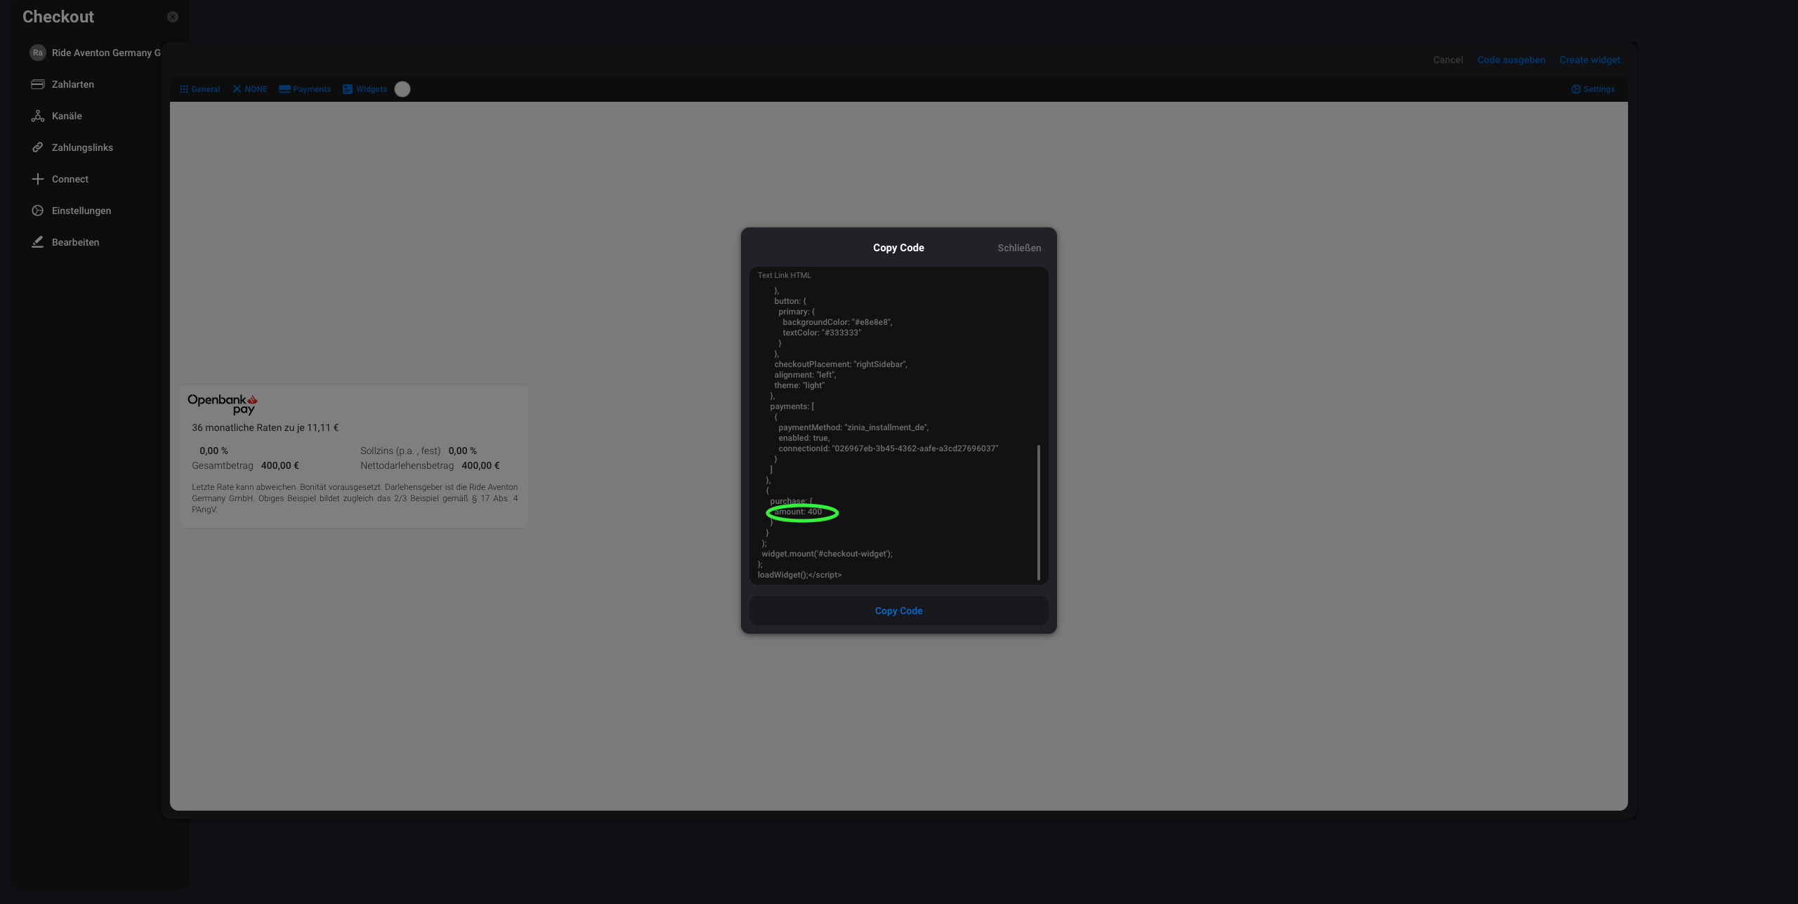Click the Create widget link

point(1589,60)
